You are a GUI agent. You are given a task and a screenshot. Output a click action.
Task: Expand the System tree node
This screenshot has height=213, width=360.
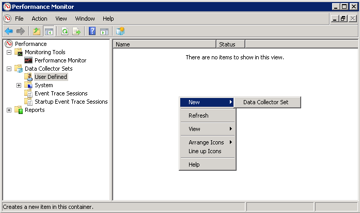pyautogui.click(x=19, y=85)
